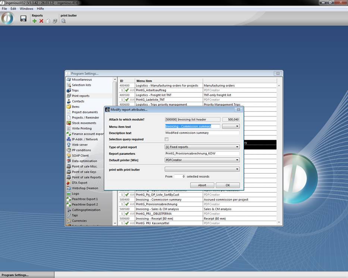Open the DTA Export settings entry
Viewport: 348px width, 278px height.
79,183
